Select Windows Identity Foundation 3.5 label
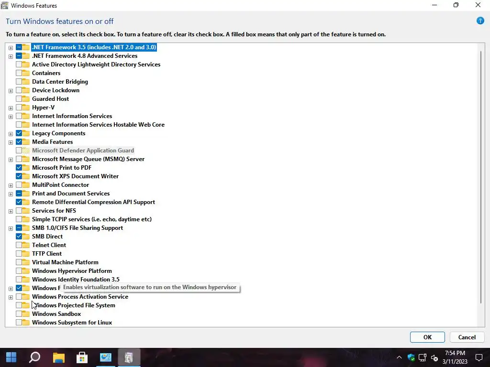Screen dimensions: 490x367 tap(76, 279)
